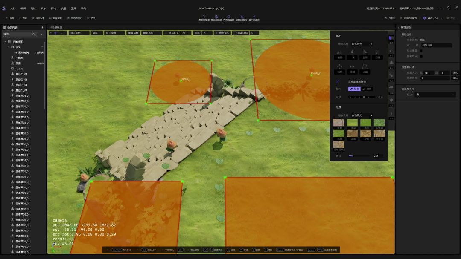
Task: Open the edge and skybox dropdown showing 无
Action: 435,95
